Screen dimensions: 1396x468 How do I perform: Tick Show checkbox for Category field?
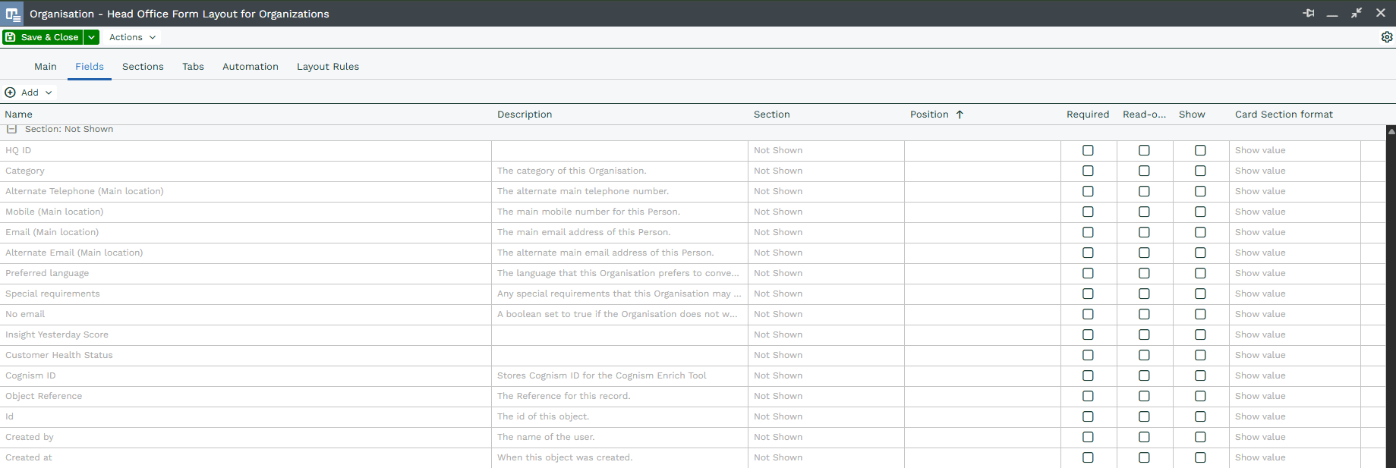(x=1200, y=171)
